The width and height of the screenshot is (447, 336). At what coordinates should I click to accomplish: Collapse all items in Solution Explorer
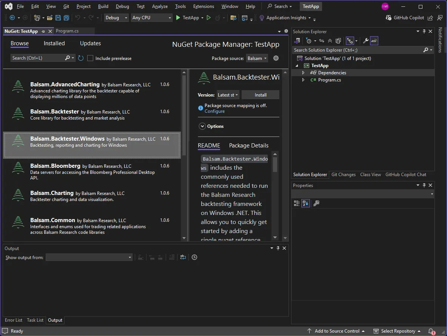330,41
